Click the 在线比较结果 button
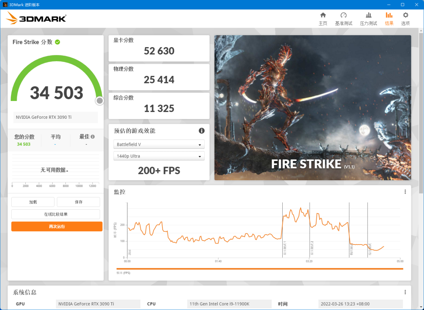The width and height of the screenshot is (424, 310). pyautogui.click(x=56, y=214)
